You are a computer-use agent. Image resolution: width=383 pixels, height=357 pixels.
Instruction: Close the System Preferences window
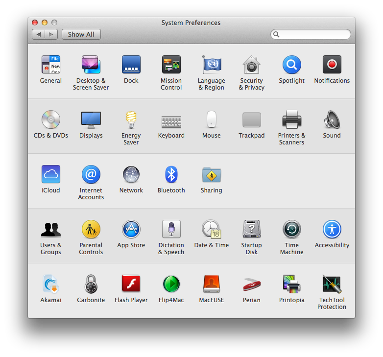[x=35, y=23]
